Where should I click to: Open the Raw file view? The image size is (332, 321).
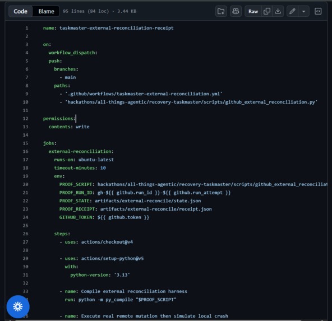(x=253, y=11)
